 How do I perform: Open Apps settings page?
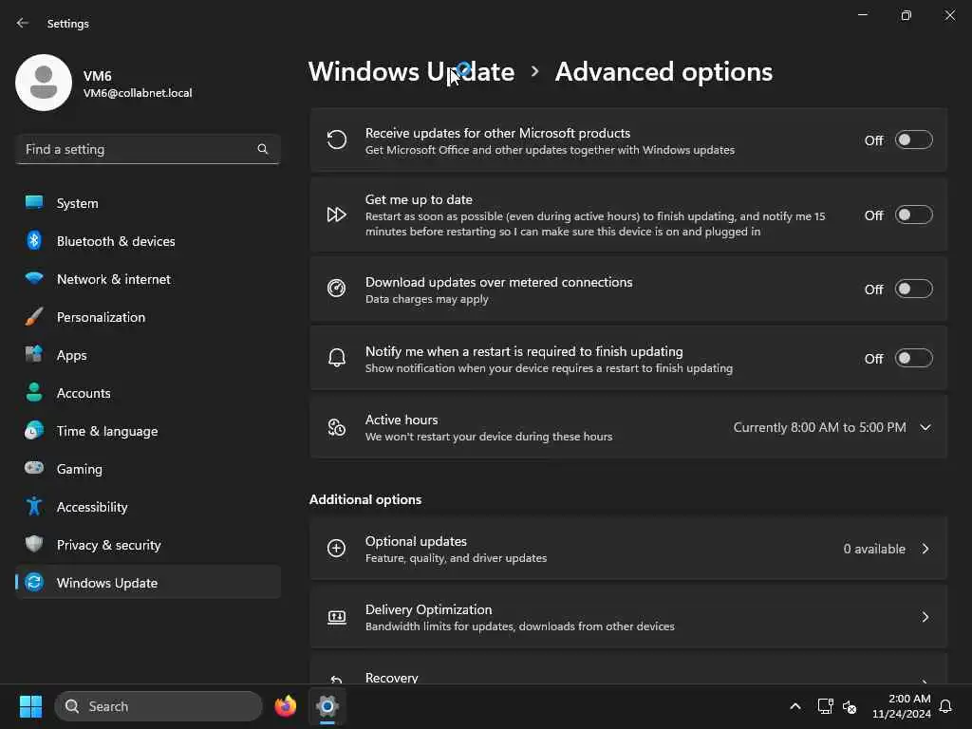click(147, 355)
